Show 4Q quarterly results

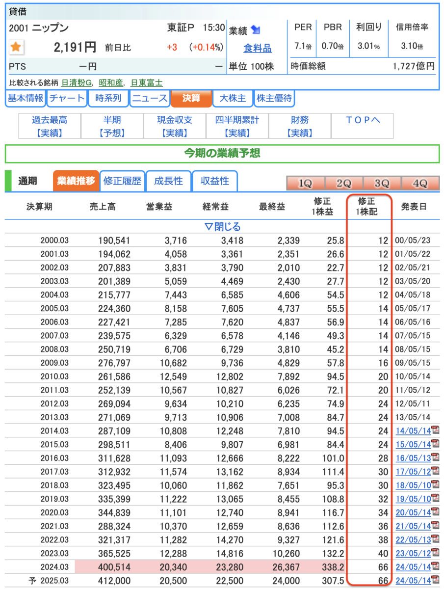pyautogui.click(x=420, y=184)
